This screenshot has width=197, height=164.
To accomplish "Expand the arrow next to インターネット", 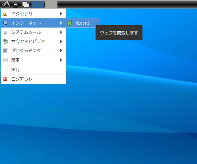I will pos(61,23).
